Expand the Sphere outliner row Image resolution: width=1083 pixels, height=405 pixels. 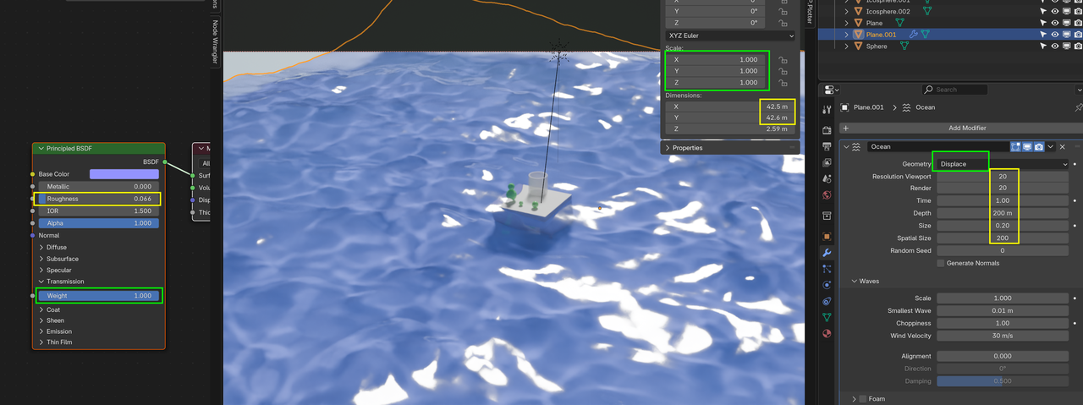coord(846,46)
